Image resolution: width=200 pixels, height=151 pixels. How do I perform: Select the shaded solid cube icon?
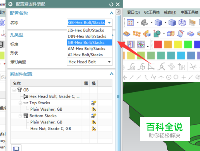click(x=158, y=22)
